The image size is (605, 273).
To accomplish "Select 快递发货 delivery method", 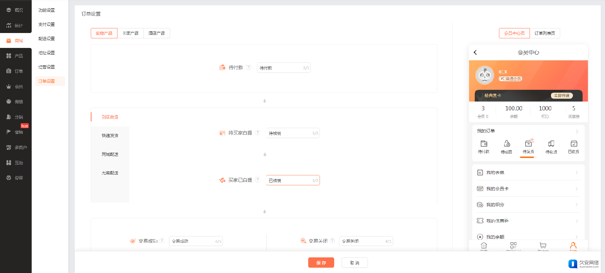I will 110,136.
